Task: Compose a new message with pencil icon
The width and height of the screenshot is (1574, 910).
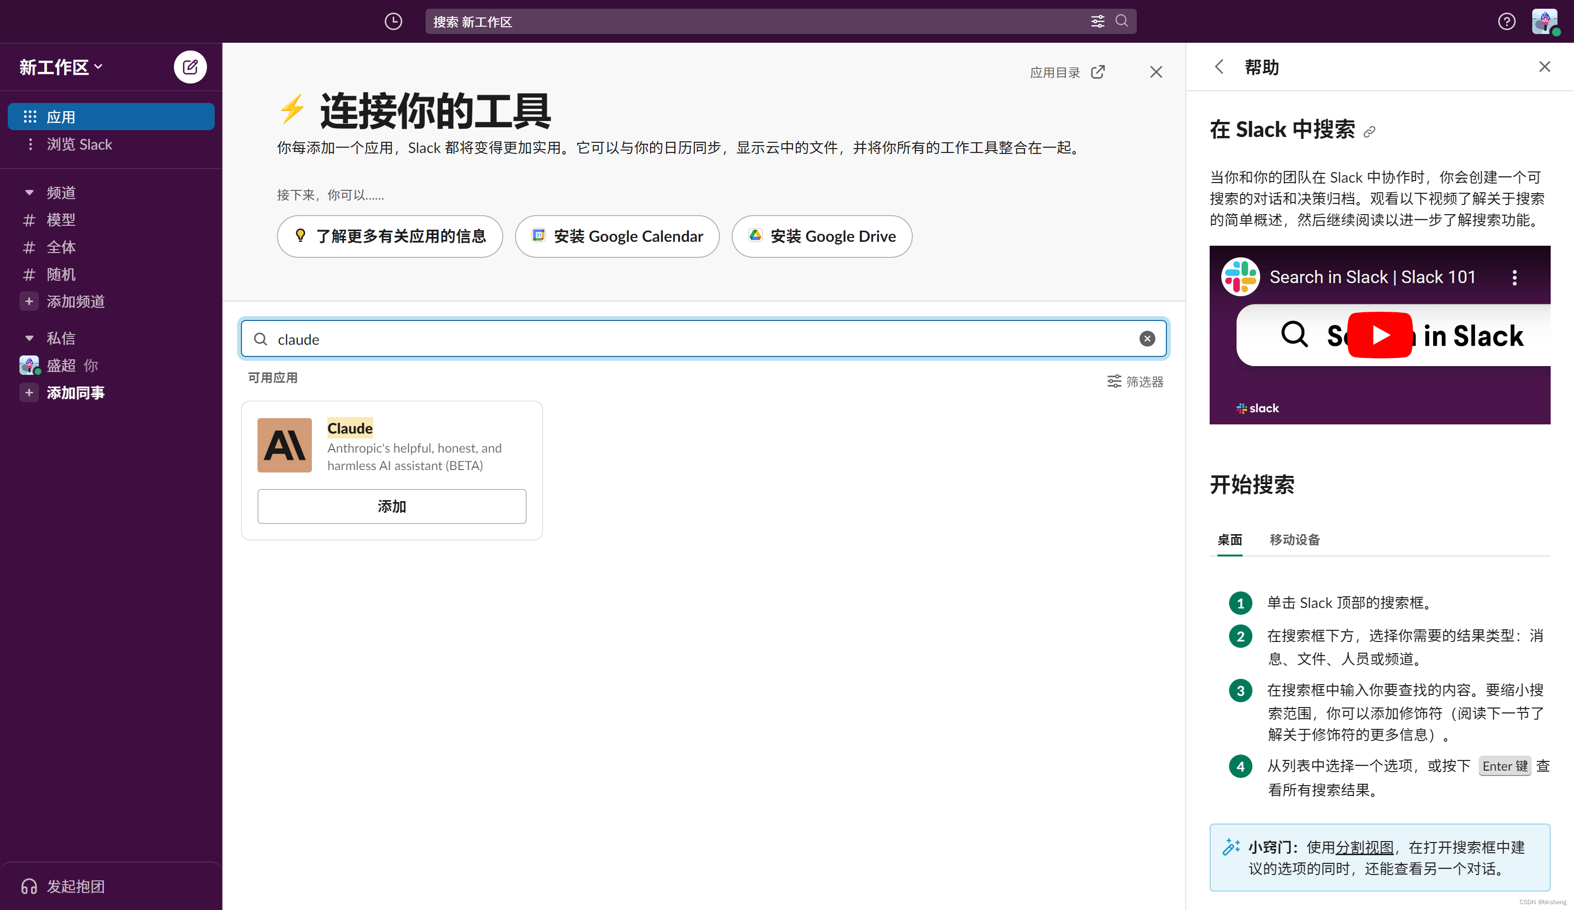Action: click(x=190, y=67)
